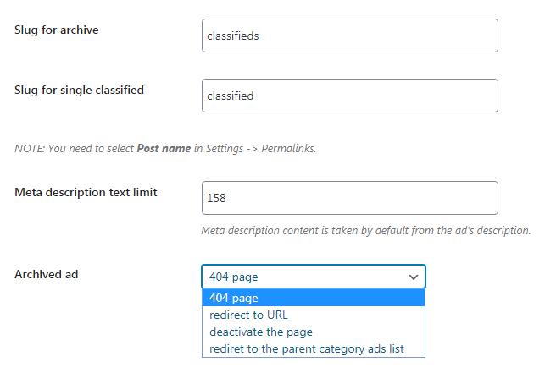Click the 'Slug for archive' label
Screen dimensions: 545x384
[x=57, y=30]
